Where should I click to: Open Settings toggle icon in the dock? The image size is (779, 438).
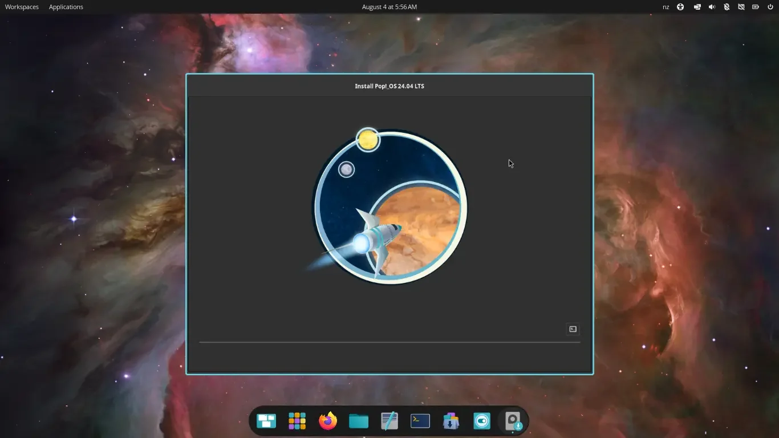click(x=482, y=421)
